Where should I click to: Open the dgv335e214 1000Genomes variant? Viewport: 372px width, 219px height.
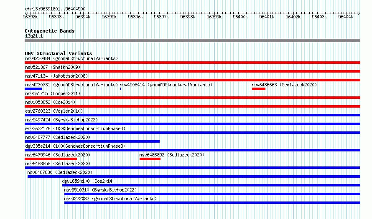pyautogui.click(x=75, y=146)
